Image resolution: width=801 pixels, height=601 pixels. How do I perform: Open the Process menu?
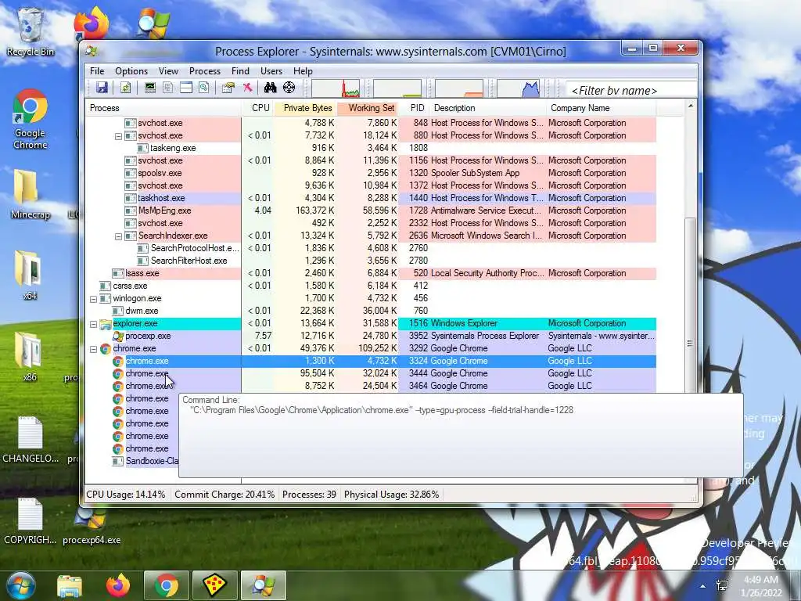[x=205, y=71]
